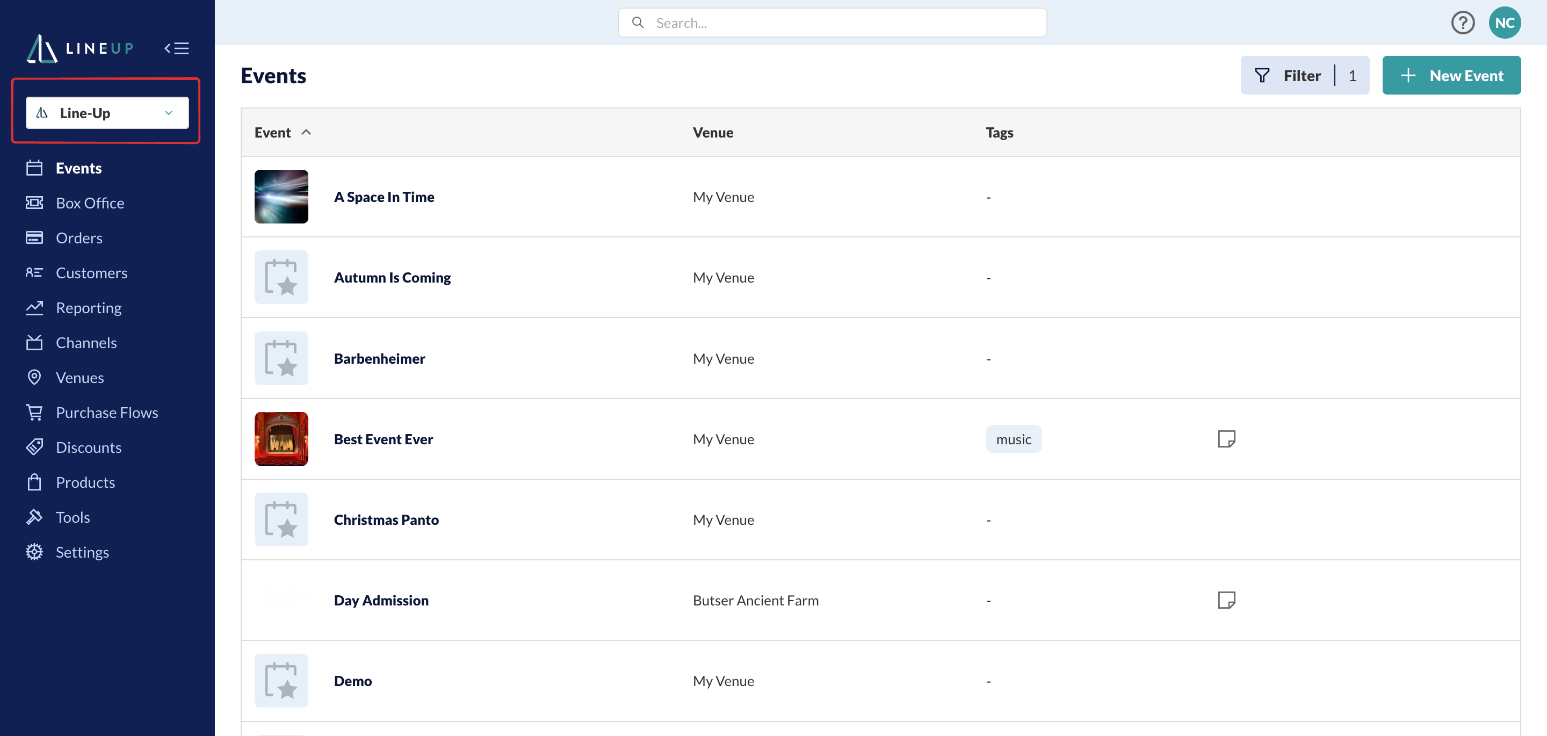Open the Best Event Ever event

[x=383, y=438]
